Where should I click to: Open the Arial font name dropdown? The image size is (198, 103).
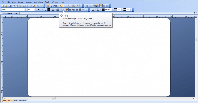pyautogui.click(x=26, y=10)
